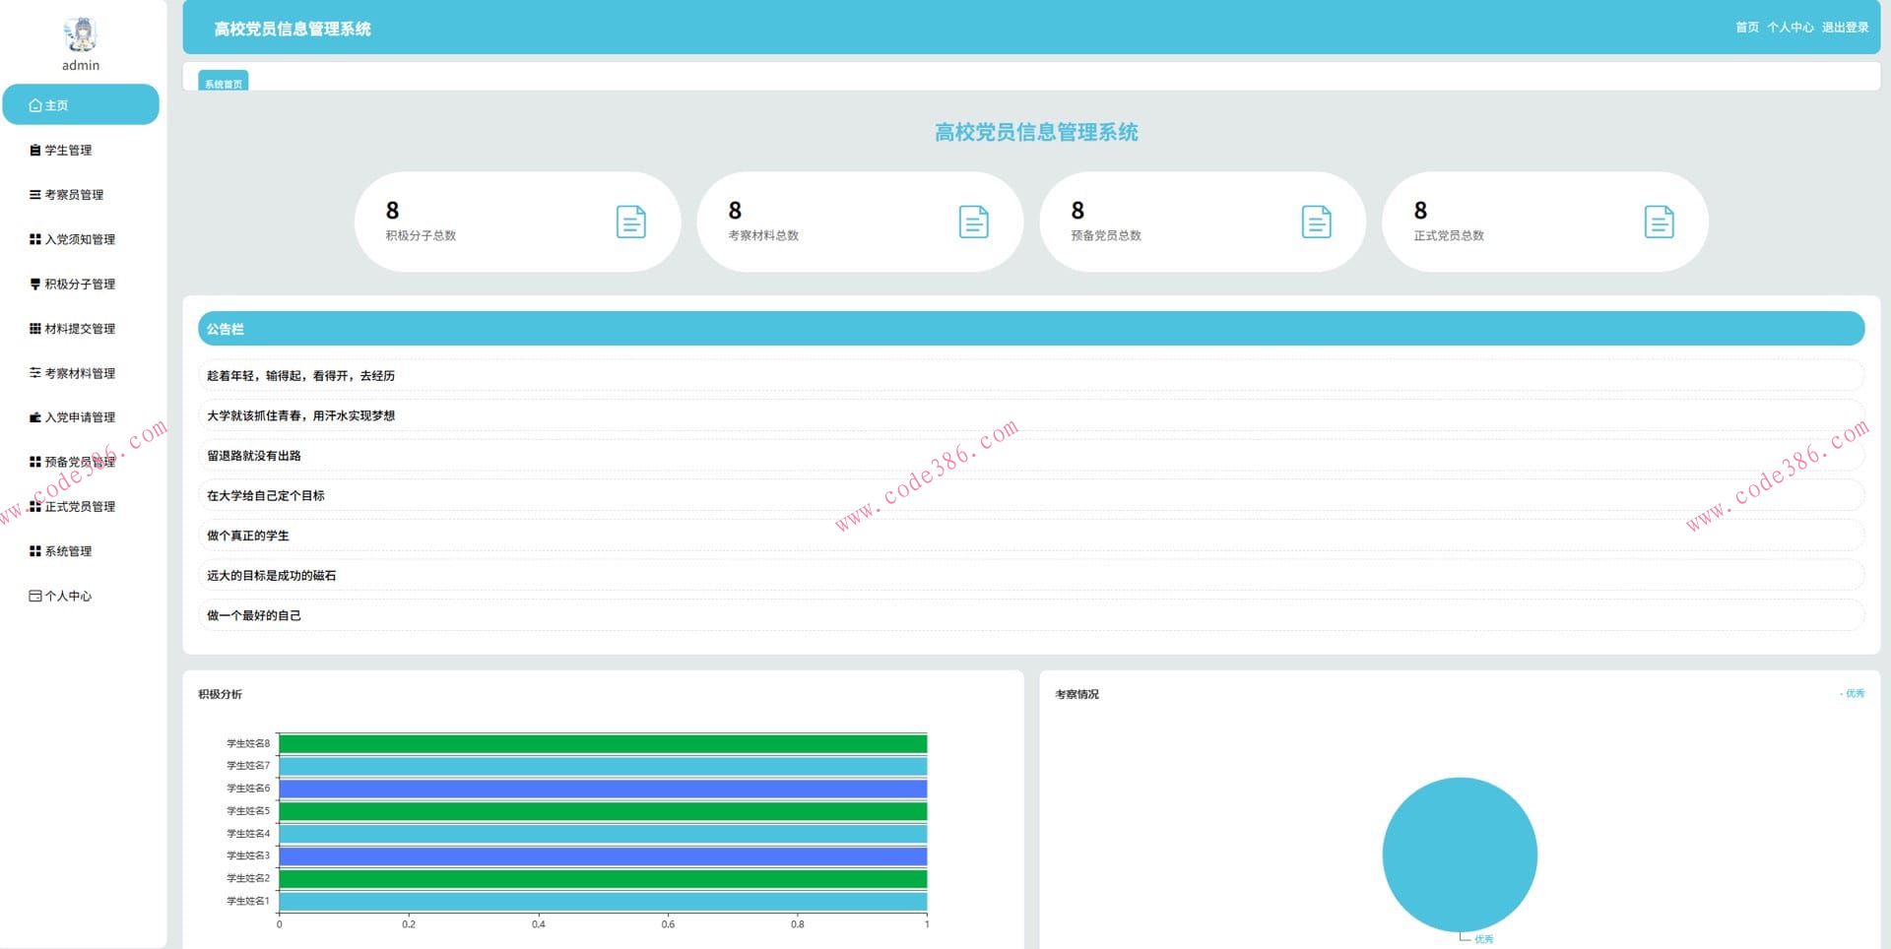Toggle the 优秀 legend entry above the pie chart
This screenshot has height=949, width=1891.
point(1852,693)
